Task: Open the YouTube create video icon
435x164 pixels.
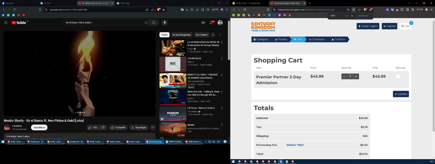Action: point(203,23)
